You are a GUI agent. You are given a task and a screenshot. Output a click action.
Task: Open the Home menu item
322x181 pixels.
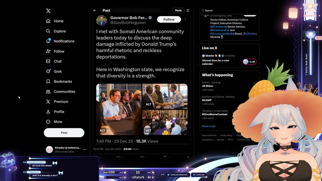point(59,21)
